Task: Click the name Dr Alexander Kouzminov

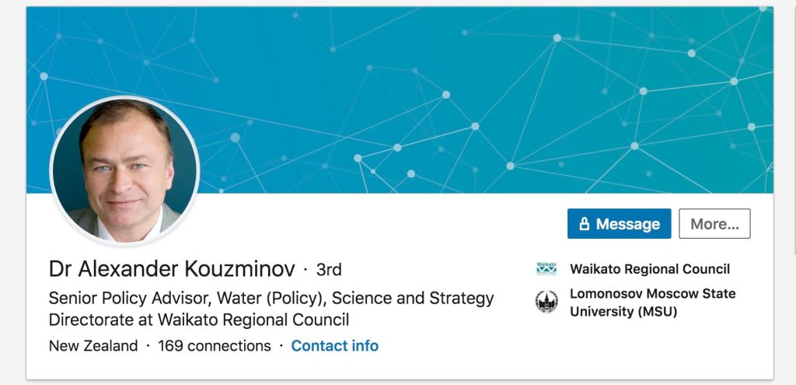Action: click(x=172, y=269)
